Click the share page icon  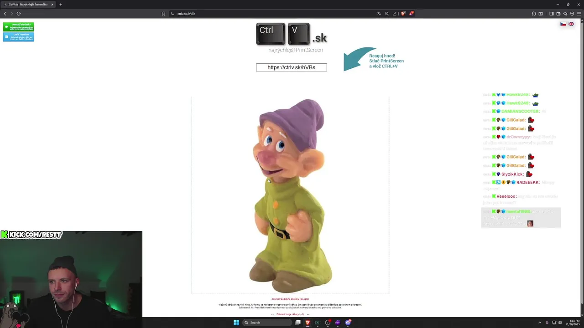395,14
